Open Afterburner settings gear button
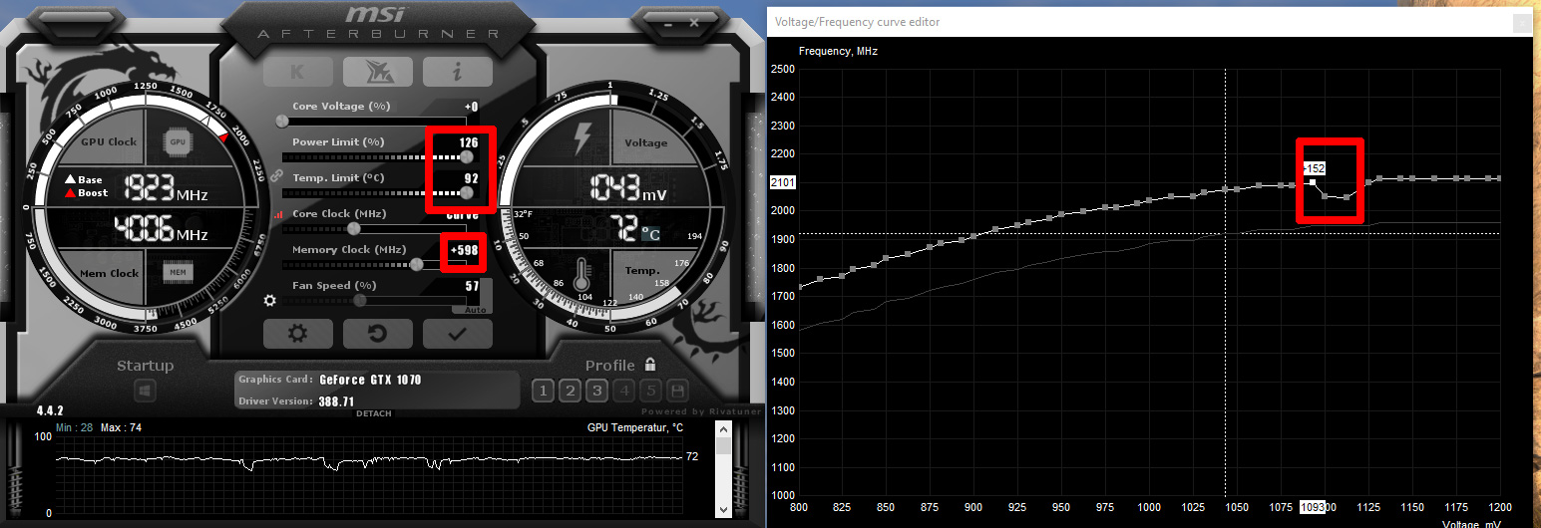Viewport: 1541px width, 528px height. tap(298, 333)
